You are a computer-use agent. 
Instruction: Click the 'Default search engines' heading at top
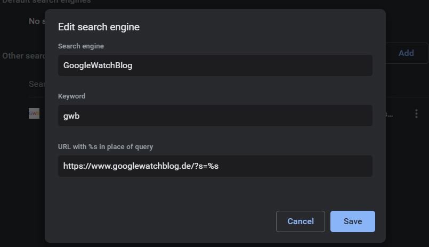(46, 2)
